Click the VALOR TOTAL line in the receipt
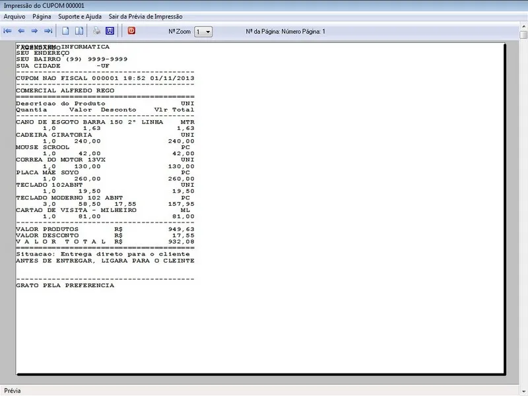 click(x=105, y=242)
